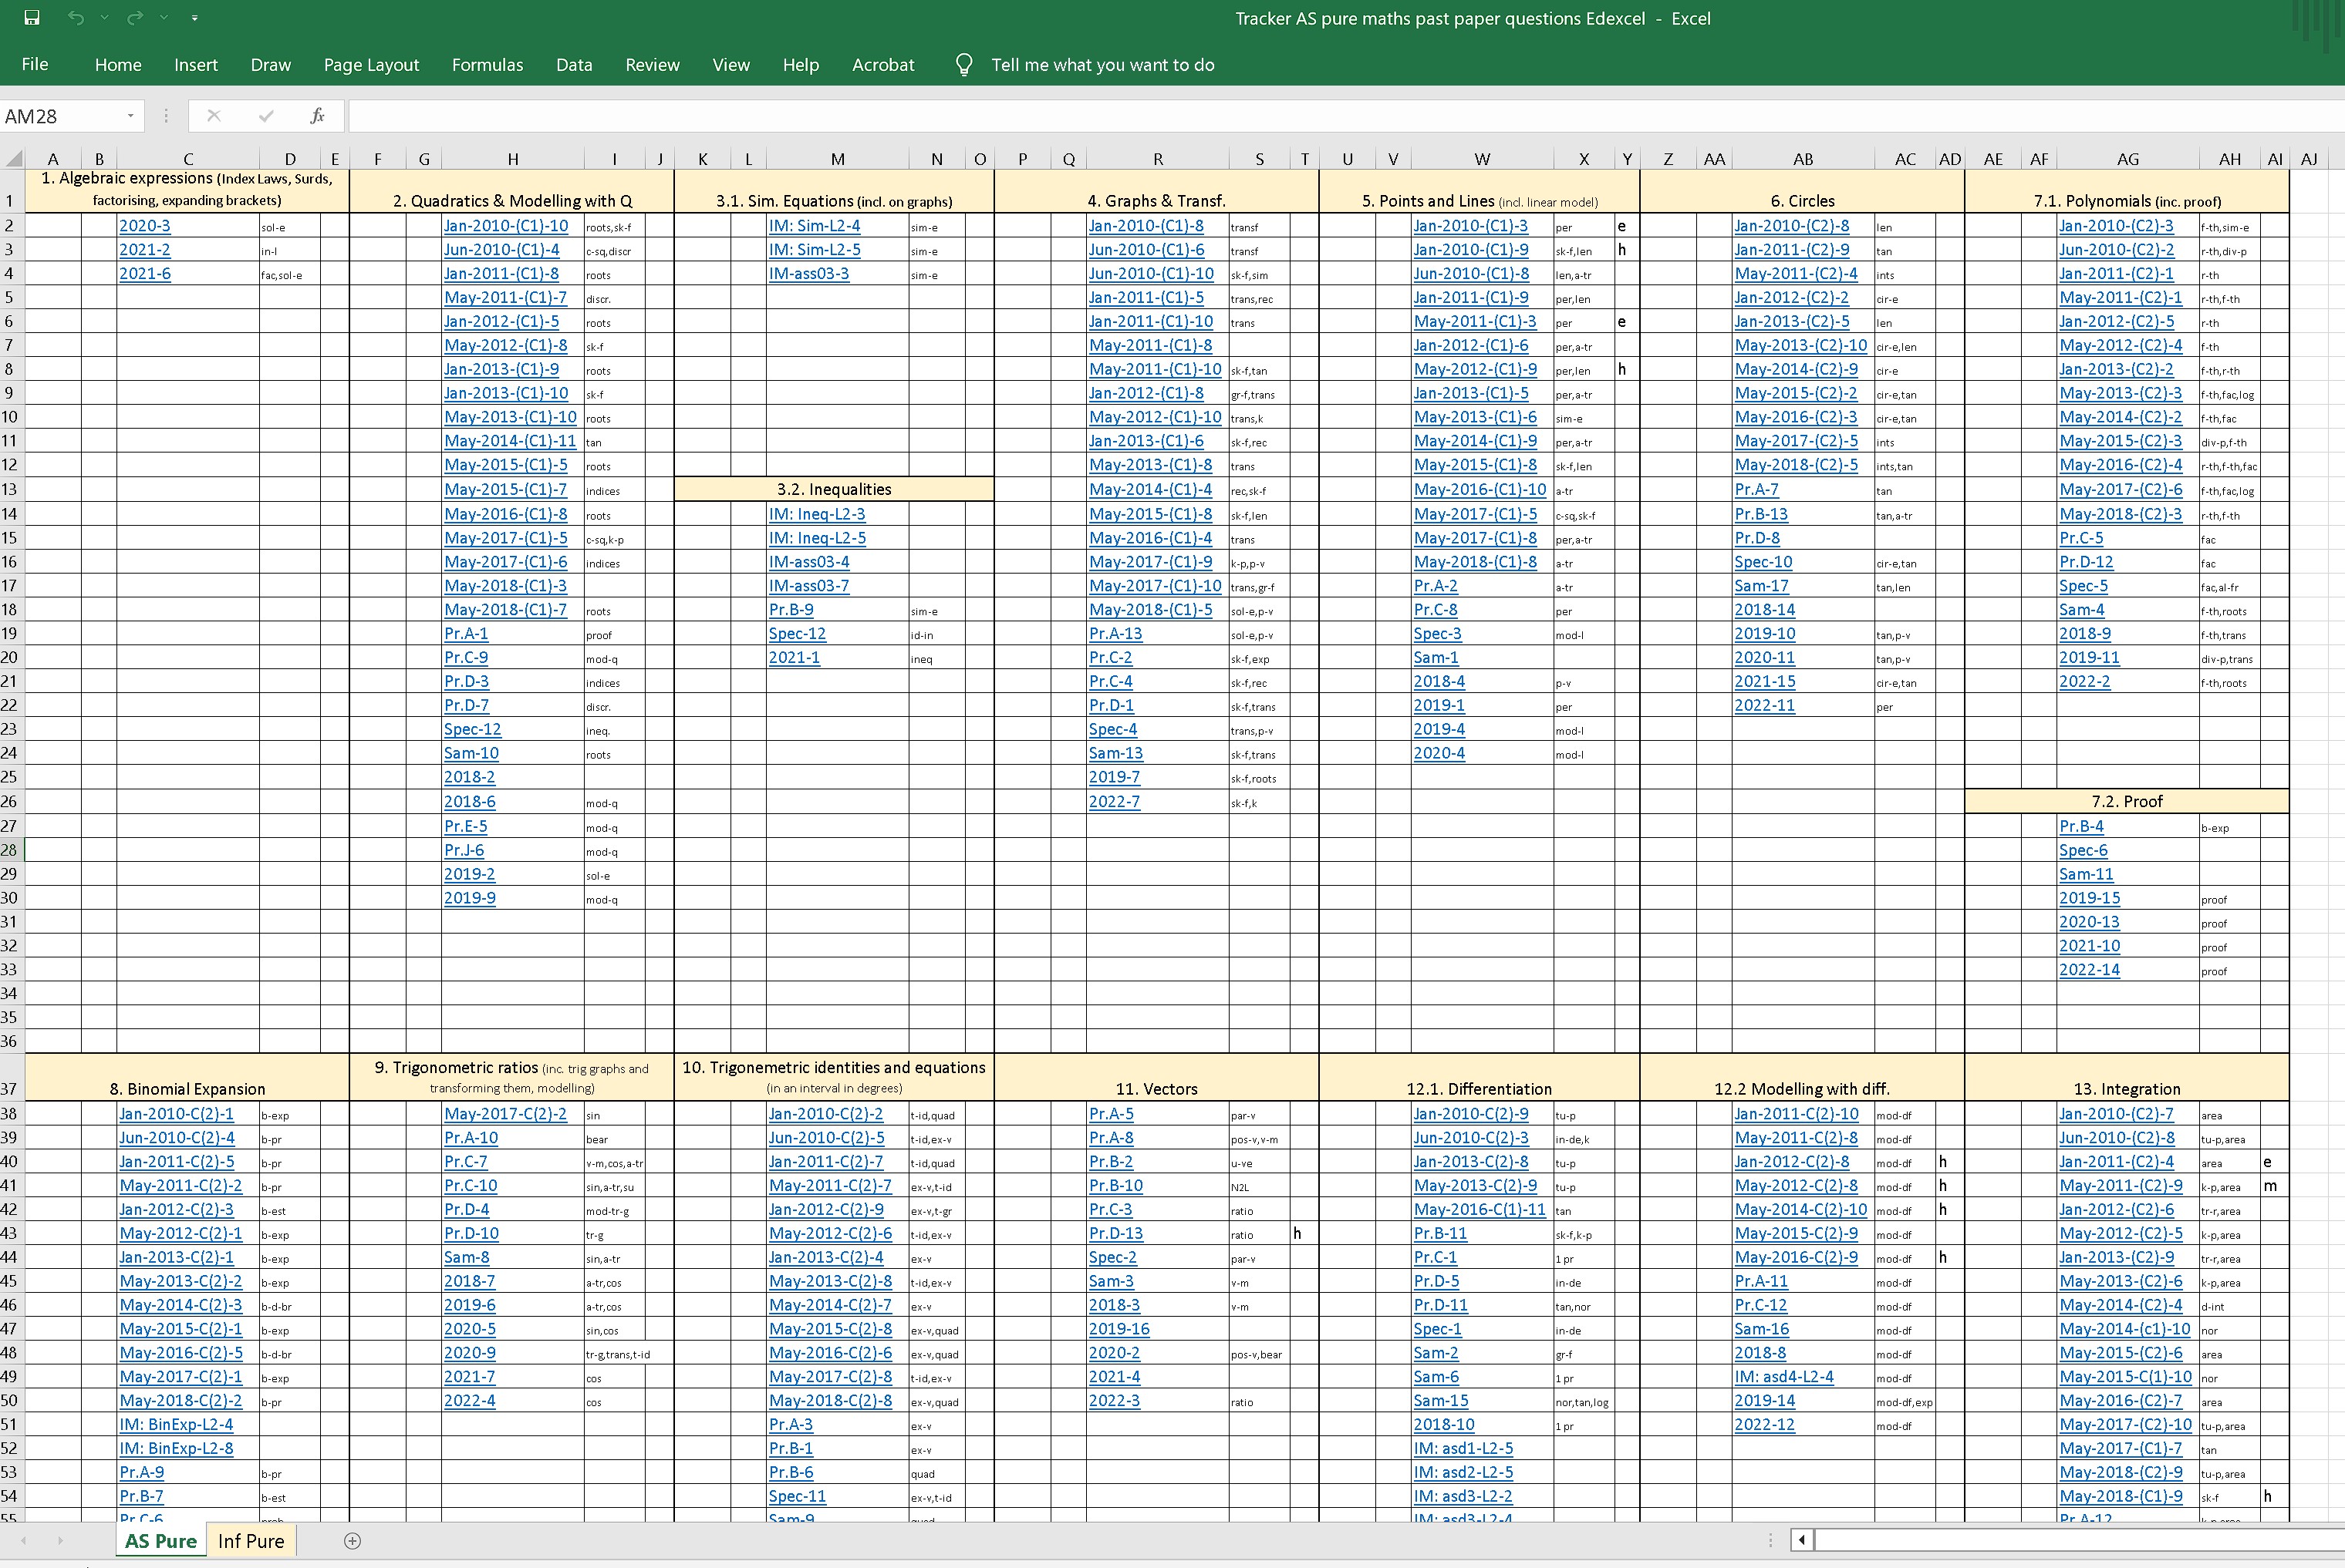Click the Enter checkmark in formula bar
Viewport: 2345px width, 1568px height.
pos(265,115)
